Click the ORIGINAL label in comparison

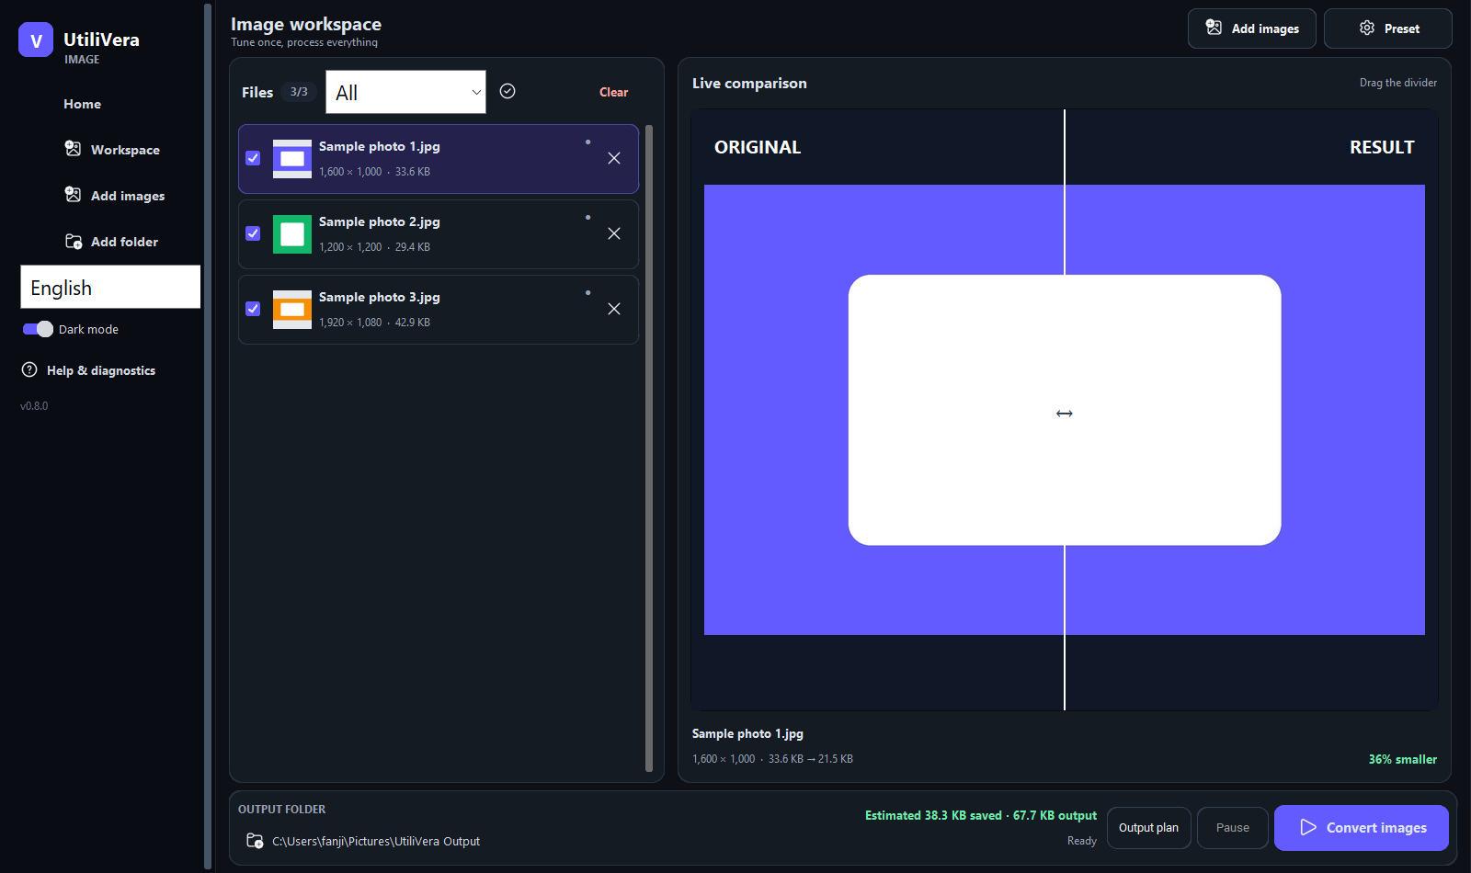click(x=758, y=147)
